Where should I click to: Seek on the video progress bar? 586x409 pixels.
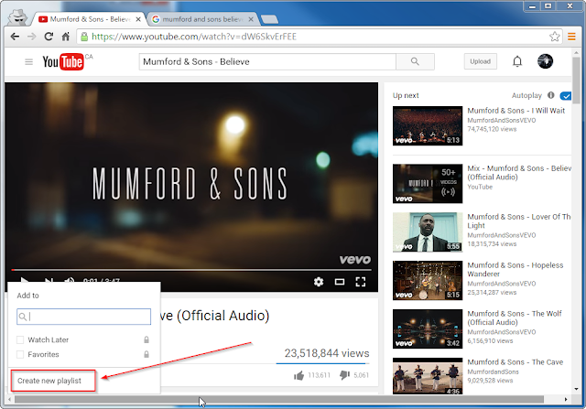191,269
